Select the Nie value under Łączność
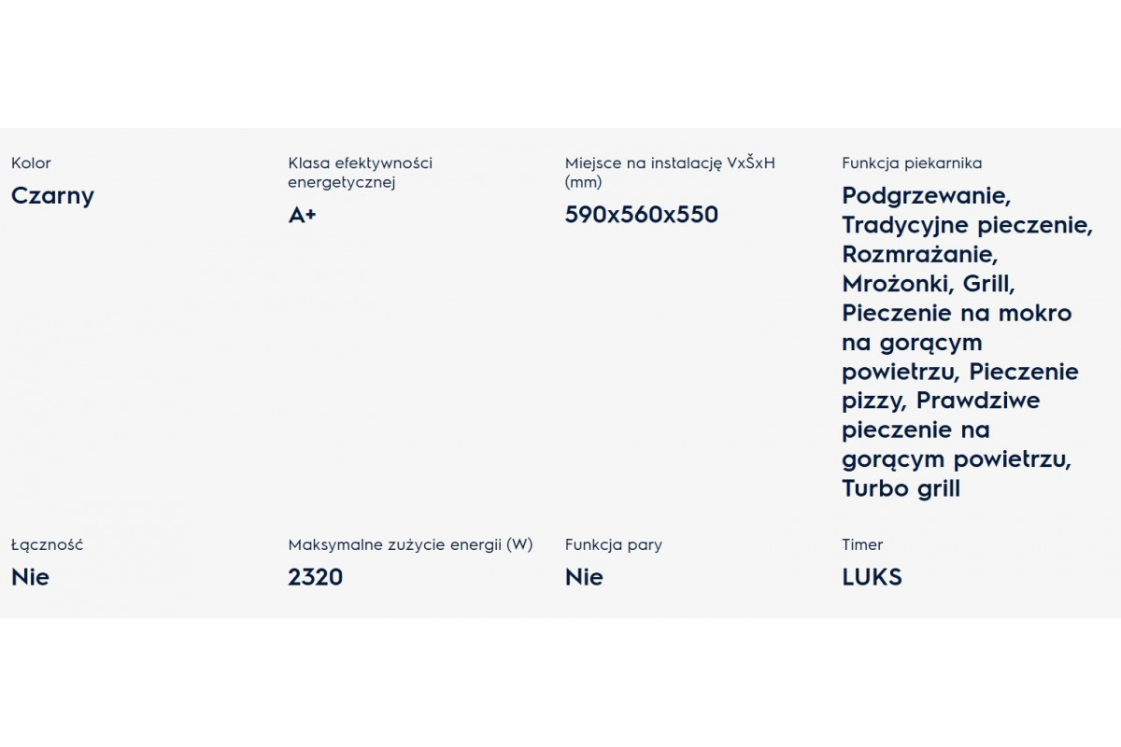This screenshot has height=747, width=1121. tap(30, 577)
